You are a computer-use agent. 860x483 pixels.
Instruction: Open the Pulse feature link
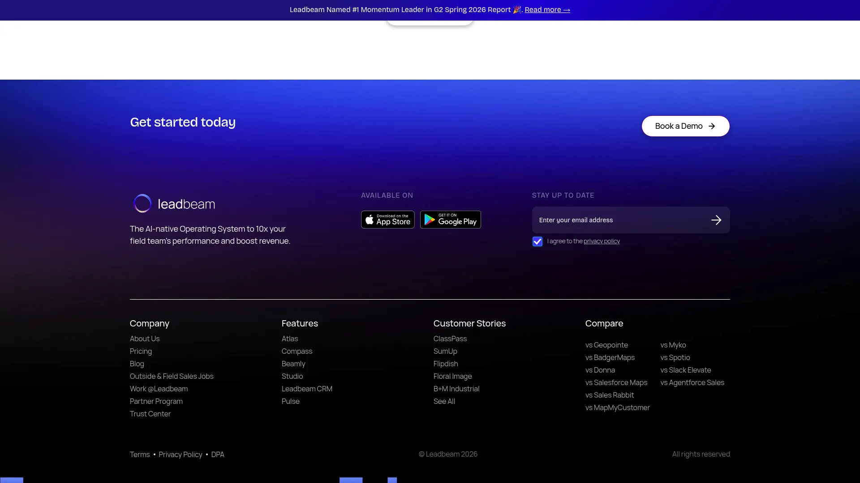coord(290,402)
